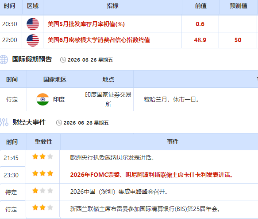
Task: Click the globe icon beside 国际假期预告
Action: pyautogui.click(x=4, y=59)
